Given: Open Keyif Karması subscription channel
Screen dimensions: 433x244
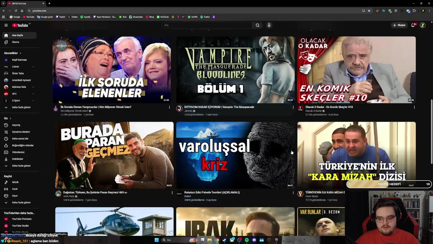Looking at the screenshot, I should (x=19, y=60).
